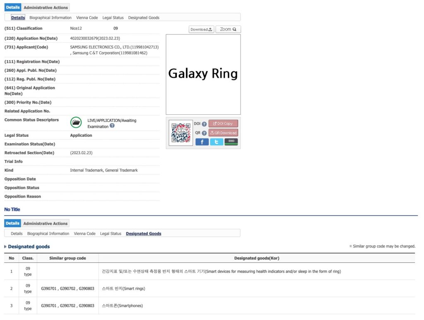Image resolution: width=424 pixels, height=320 pixels.
Task: Switch to lower Administrative Actions tab
Action: coord(46,223)
